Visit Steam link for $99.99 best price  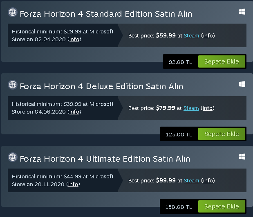191,181
